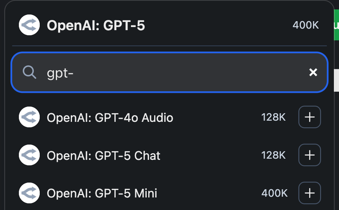
Task: Click the 128K label on the GPT-4o Audio row
Action: (x=273, y=117)
